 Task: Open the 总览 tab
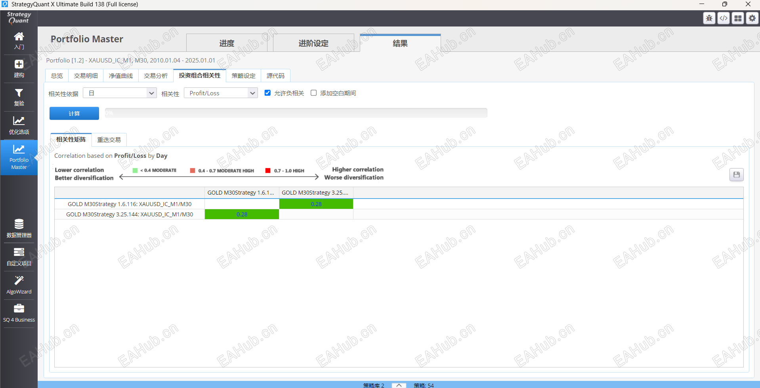[57, 76]
